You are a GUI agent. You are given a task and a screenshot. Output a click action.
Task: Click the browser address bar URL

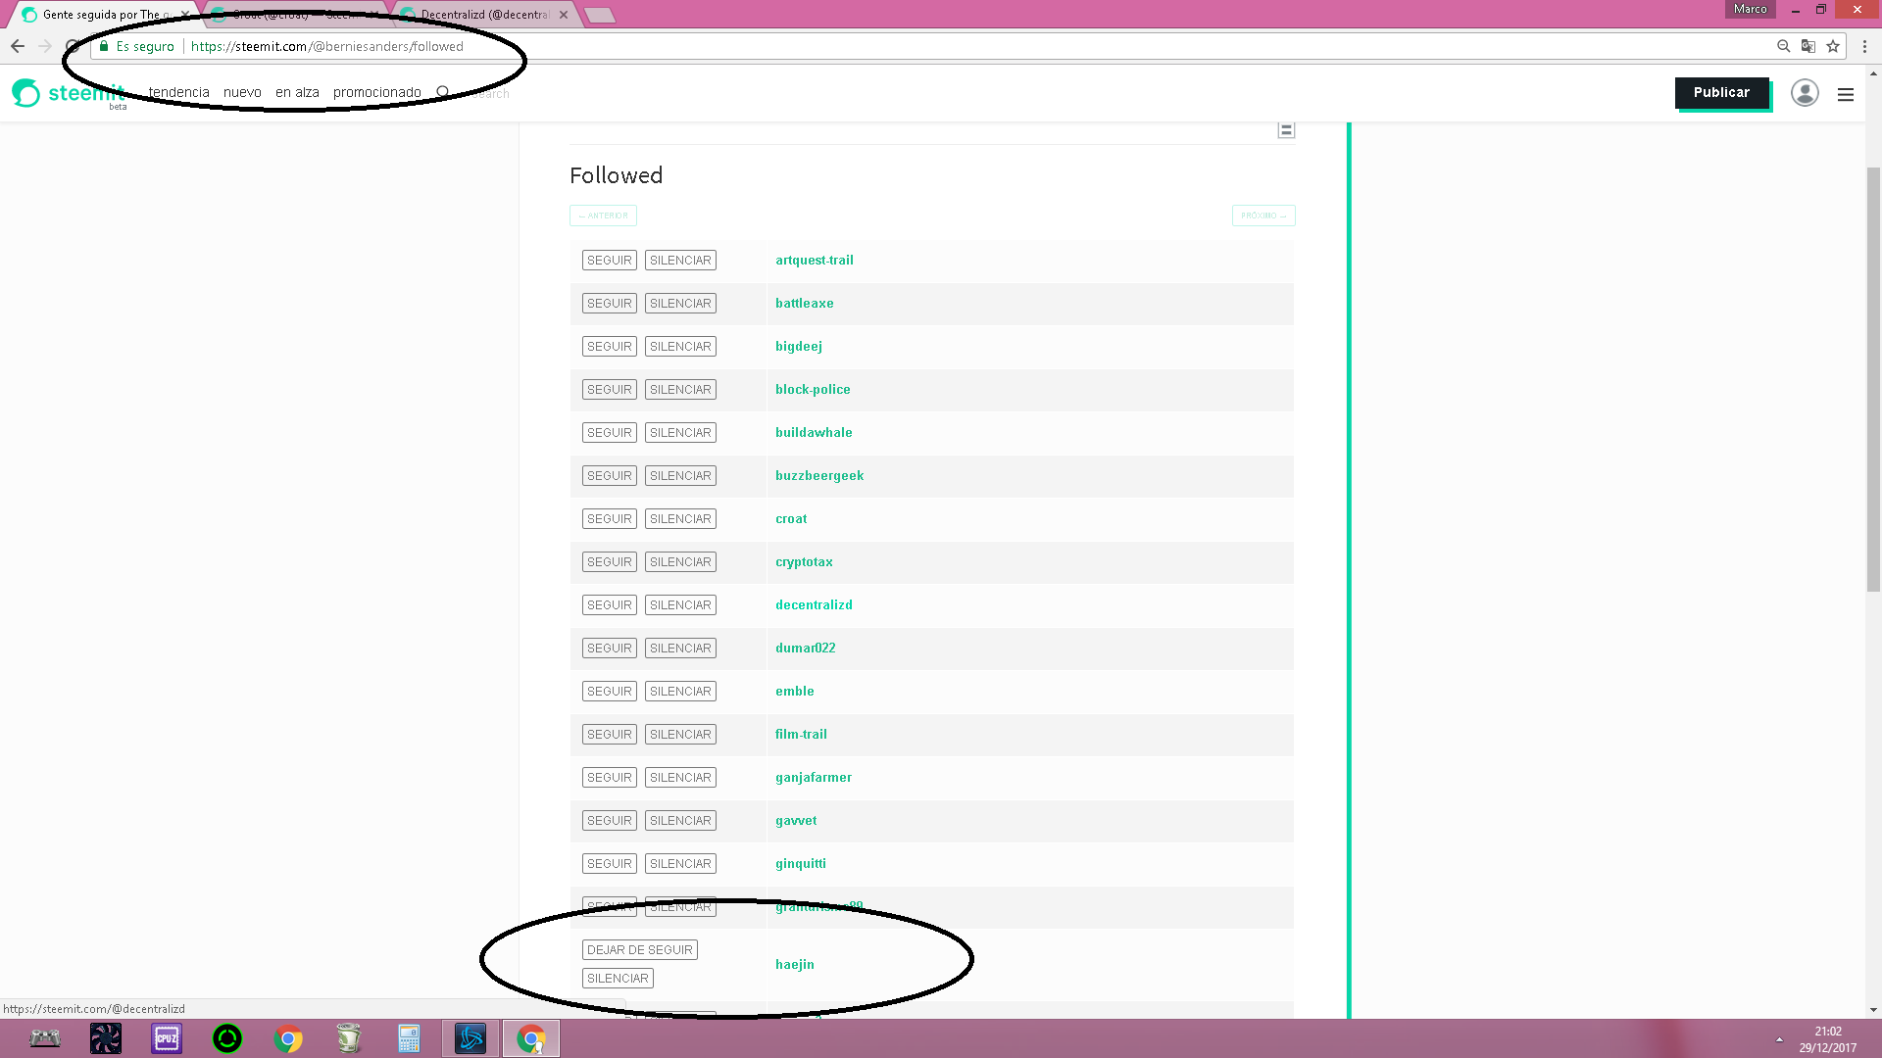coord(327,46)
